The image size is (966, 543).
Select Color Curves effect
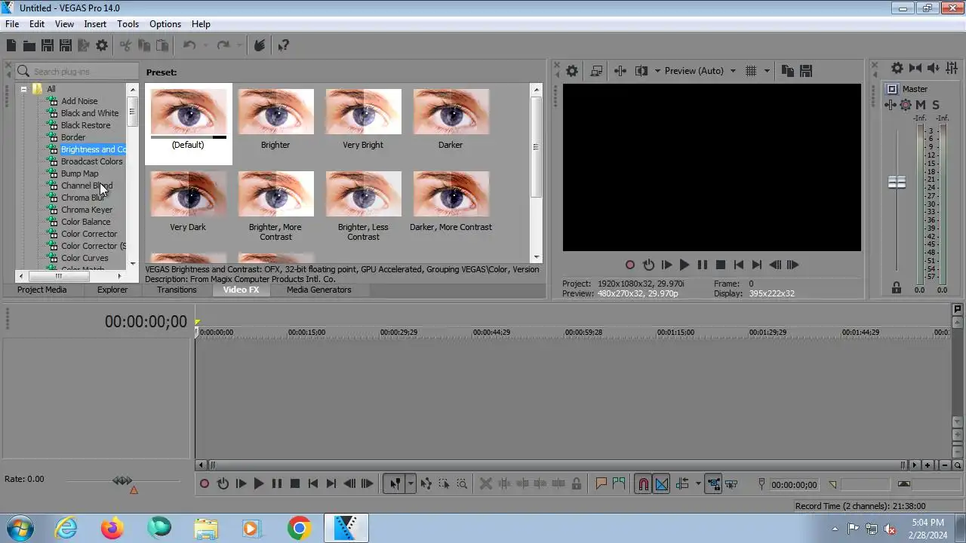(x=85, y=258)
